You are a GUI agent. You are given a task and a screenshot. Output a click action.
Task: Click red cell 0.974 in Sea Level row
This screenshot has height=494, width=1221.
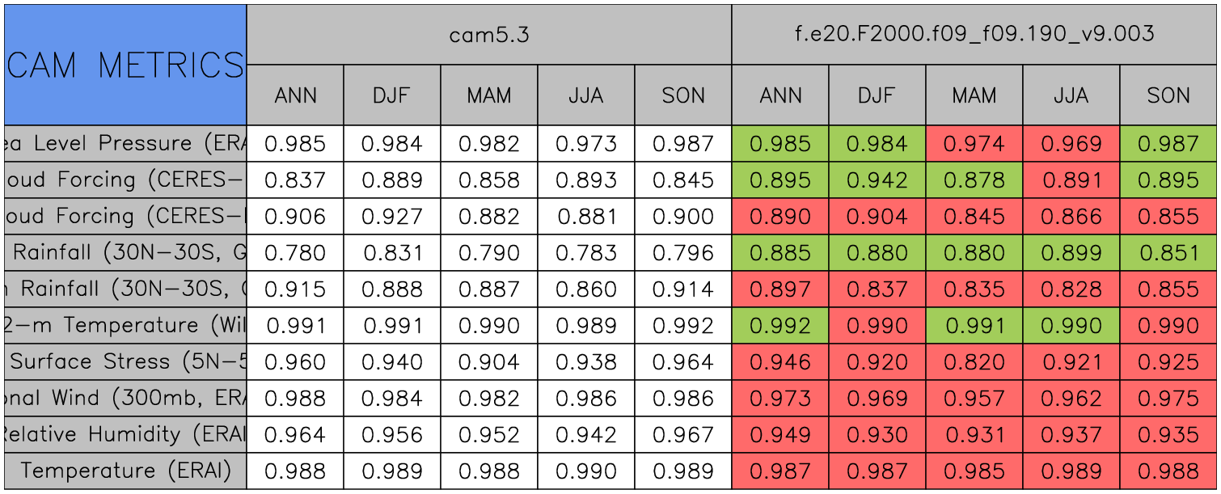pos(974,144)
